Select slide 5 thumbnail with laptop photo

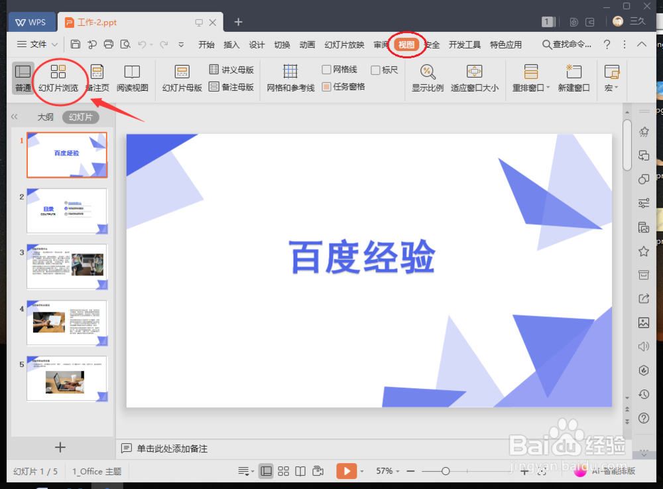pos(67,378)
